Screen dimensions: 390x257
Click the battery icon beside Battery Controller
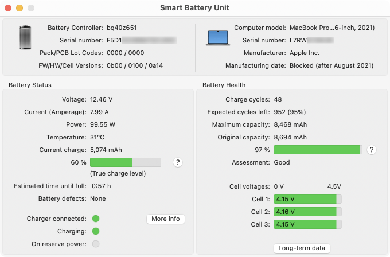click(25, 37)
